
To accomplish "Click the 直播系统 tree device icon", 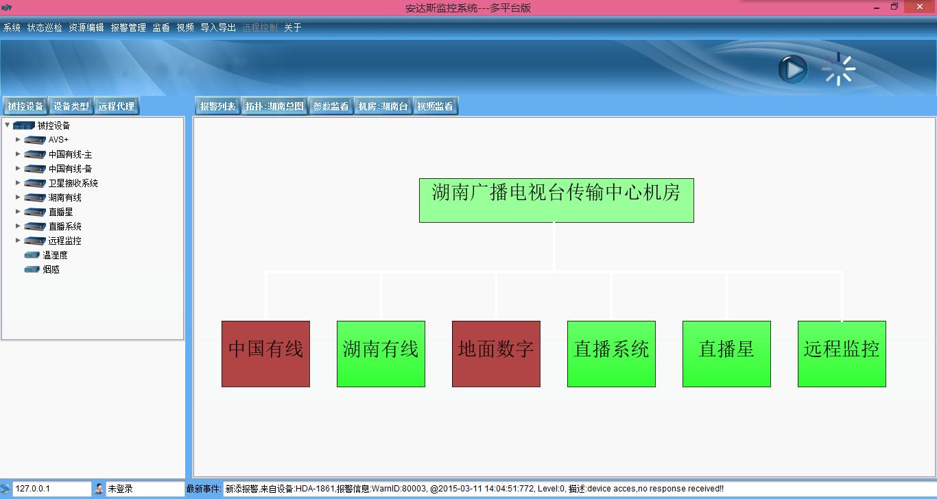I will point(35,226).
